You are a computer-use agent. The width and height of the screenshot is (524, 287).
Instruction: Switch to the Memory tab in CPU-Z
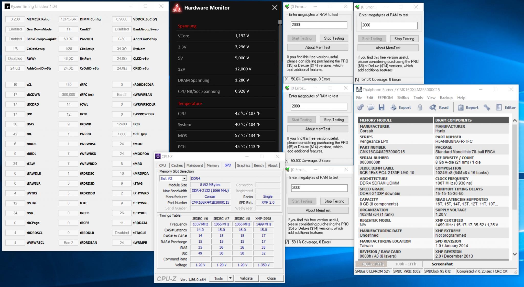coord(213,165)
